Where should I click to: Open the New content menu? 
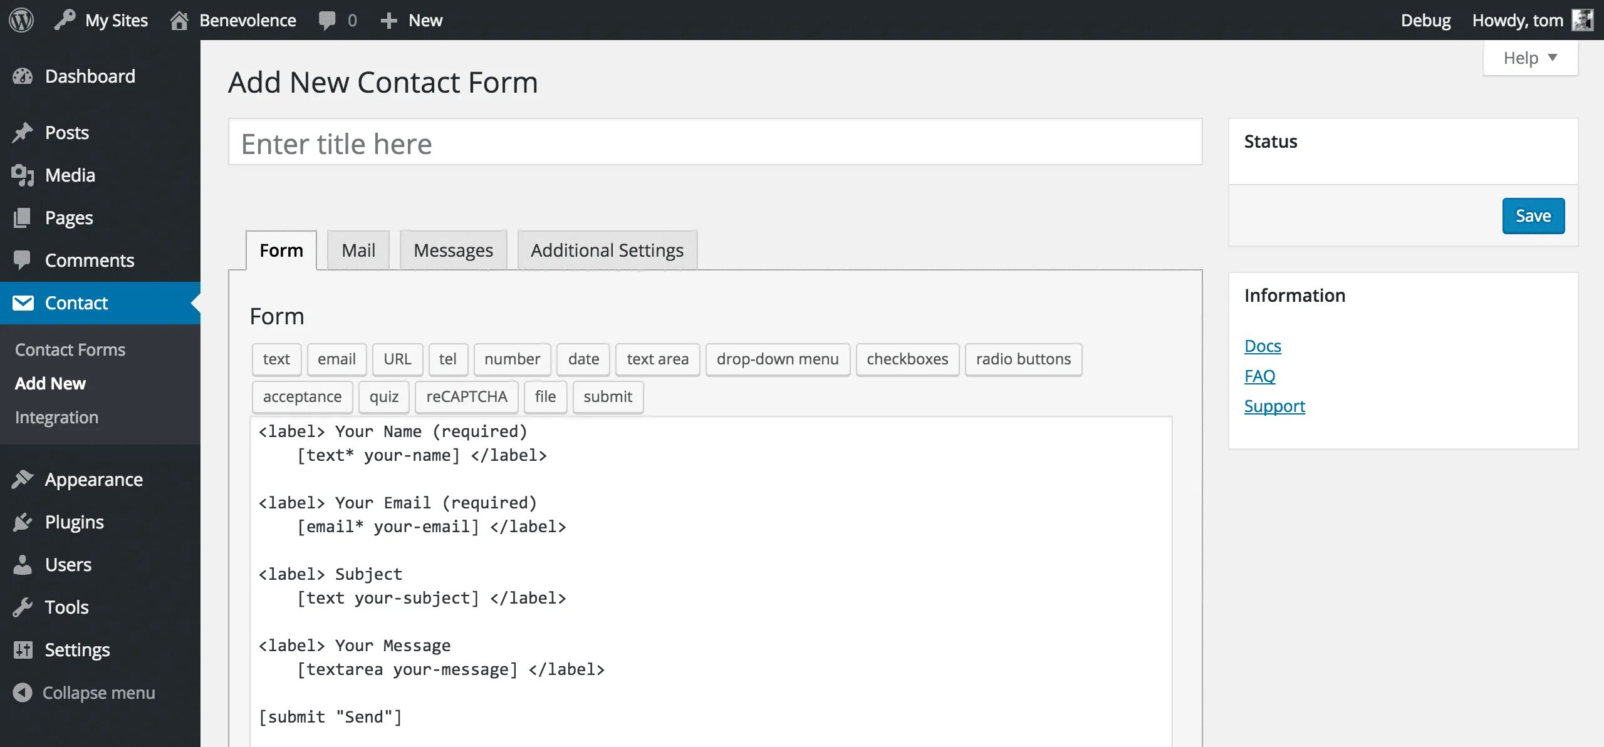tap(411, 20)
